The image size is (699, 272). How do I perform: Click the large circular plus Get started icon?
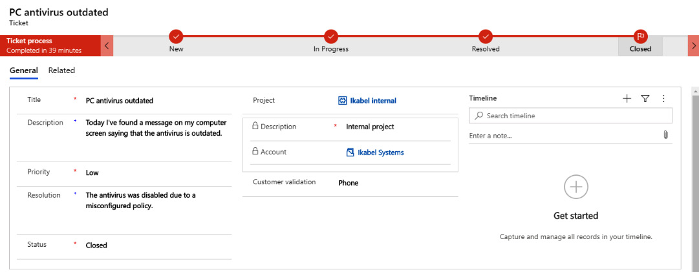pos(576,187)
